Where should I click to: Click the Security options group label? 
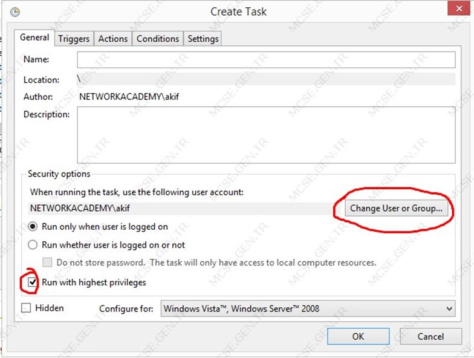pos(59,174)
